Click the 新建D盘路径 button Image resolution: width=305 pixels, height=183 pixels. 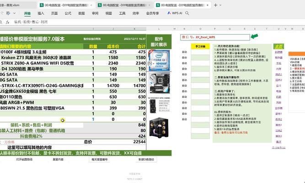tap(146, 160)
